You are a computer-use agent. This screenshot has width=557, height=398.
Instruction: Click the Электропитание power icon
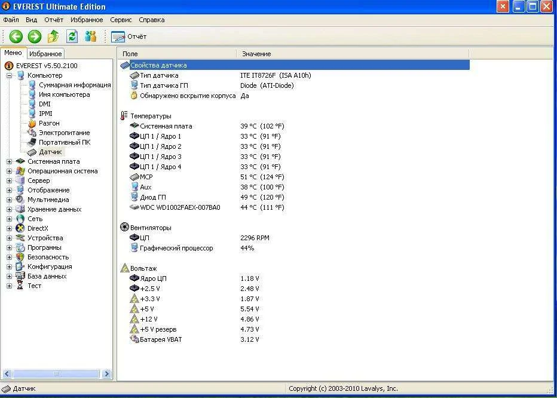(32, 133)
